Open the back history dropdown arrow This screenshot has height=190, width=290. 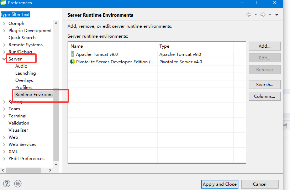(x=255, y=15)
